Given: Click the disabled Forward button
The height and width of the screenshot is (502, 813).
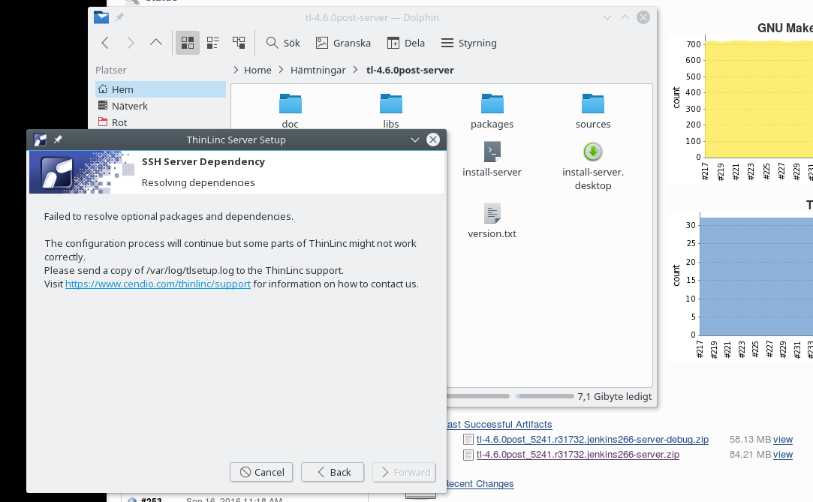Looking at the screenshot, I should coord(404,472).
